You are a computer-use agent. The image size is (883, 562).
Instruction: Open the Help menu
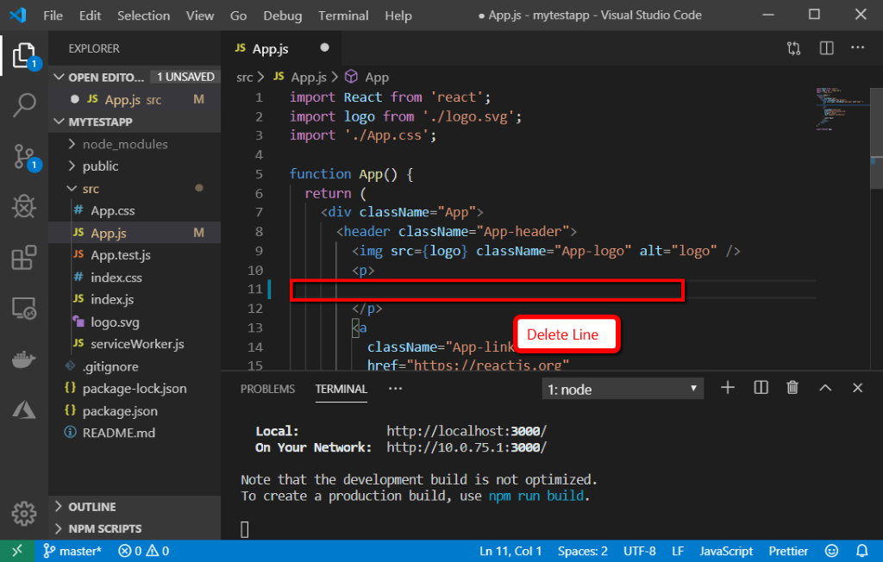click(x=398, y=16)
